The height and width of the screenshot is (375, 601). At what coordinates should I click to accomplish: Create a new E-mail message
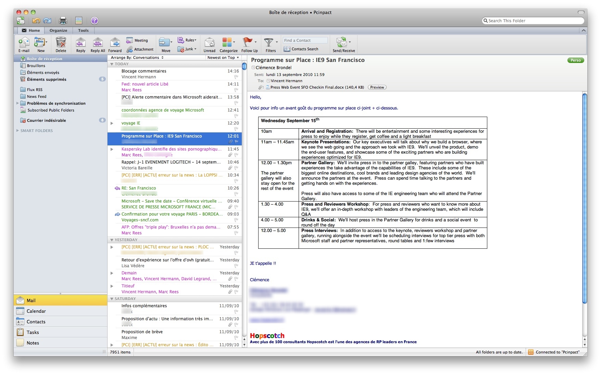pyautogui.click(x=24, y=45)
